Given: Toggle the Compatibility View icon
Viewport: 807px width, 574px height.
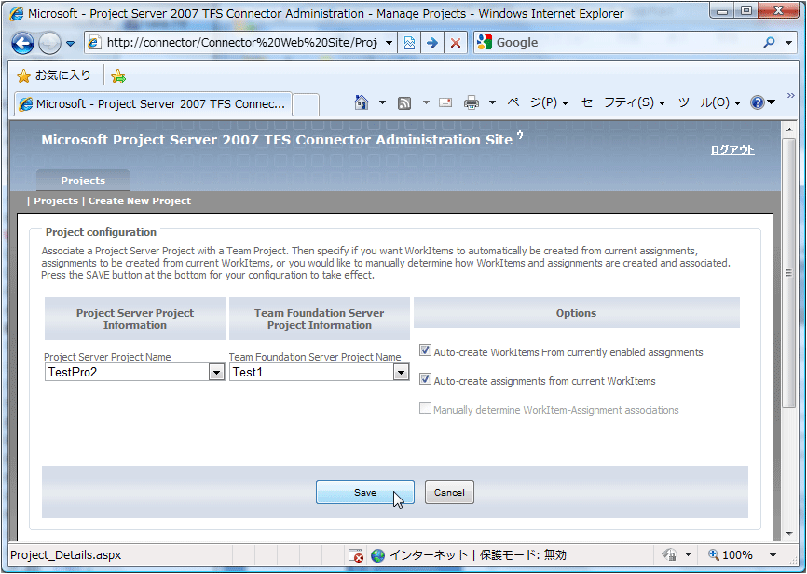Looking at the screenshot, I should pos(409,43).
